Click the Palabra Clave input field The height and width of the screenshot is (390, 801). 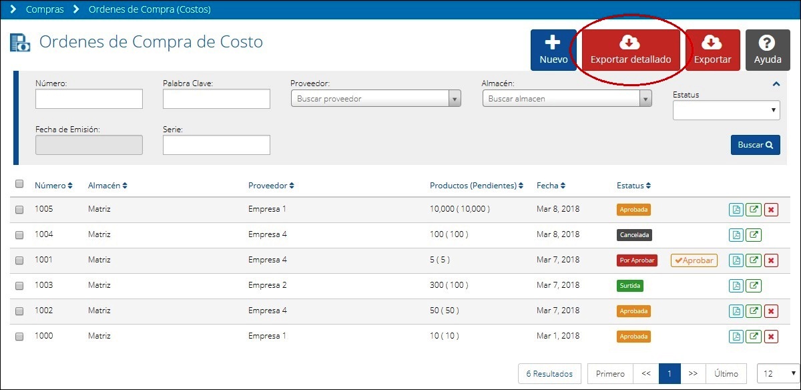point(216,99)
